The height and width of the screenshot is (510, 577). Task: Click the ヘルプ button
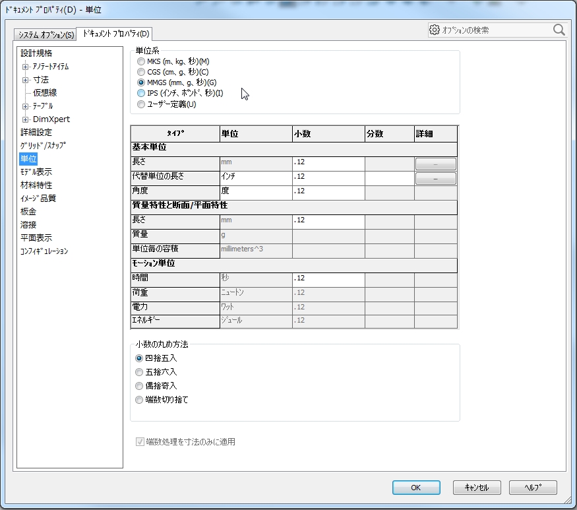(x=533, y=488)
